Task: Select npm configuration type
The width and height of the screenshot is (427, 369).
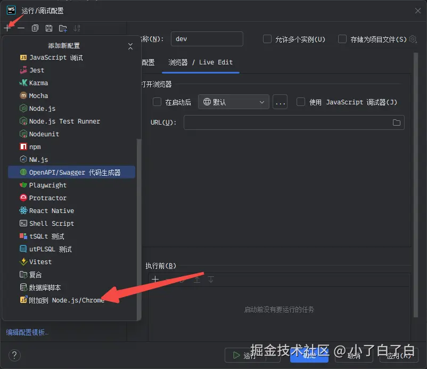Action: pos(72,147)
